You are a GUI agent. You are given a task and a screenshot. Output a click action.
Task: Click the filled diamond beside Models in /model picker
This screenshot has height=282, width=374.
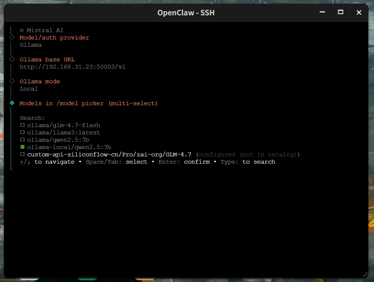tap(12, 103)
